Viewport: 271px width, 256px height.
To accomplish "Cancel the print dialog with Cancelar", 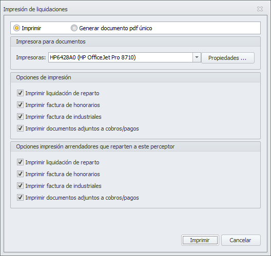I will point(241,240).
